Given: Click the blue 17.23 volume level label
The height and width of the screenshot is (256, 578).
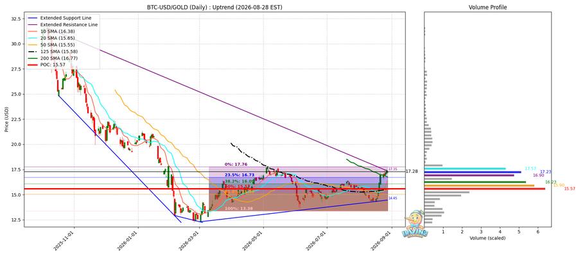Looking at the screenshot, I should point(545,172).
